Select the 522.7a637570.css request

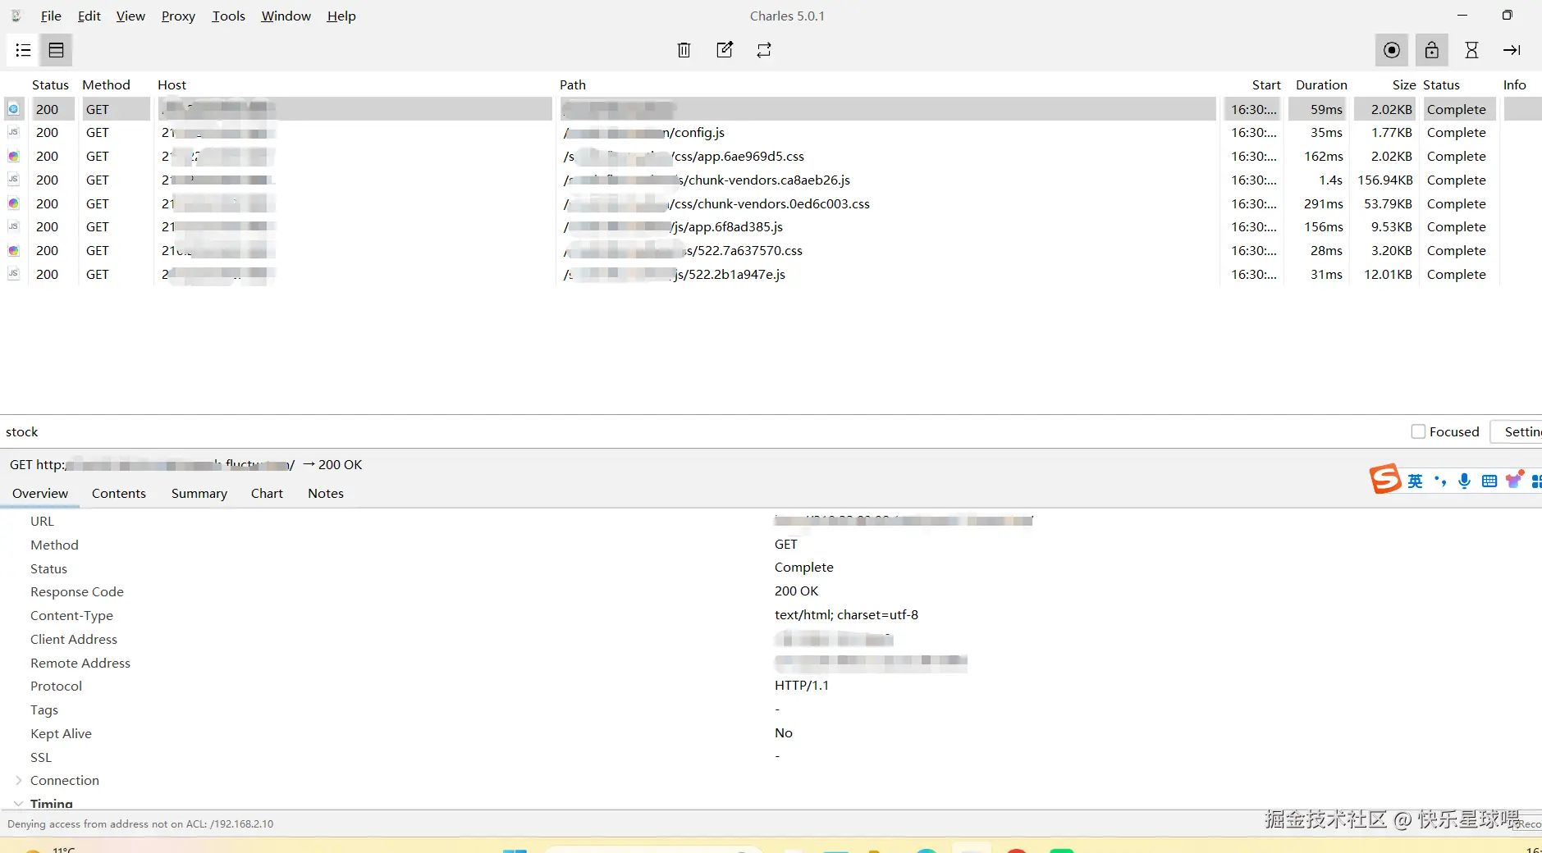771,250
